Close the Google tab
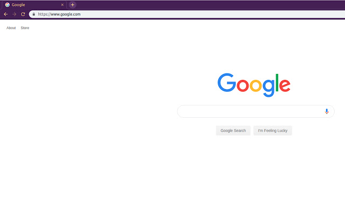This screenshot has width=345, height=216. pos(63,5)
